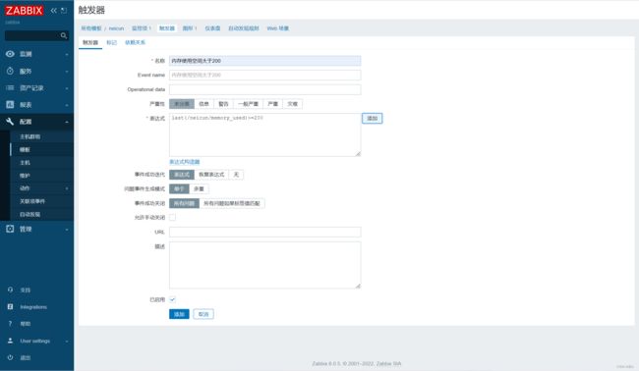Viewport: 639px width, 371px height.
Task: Collapse the sidebar with double-chevron icon
Action: tap(53, 11)
